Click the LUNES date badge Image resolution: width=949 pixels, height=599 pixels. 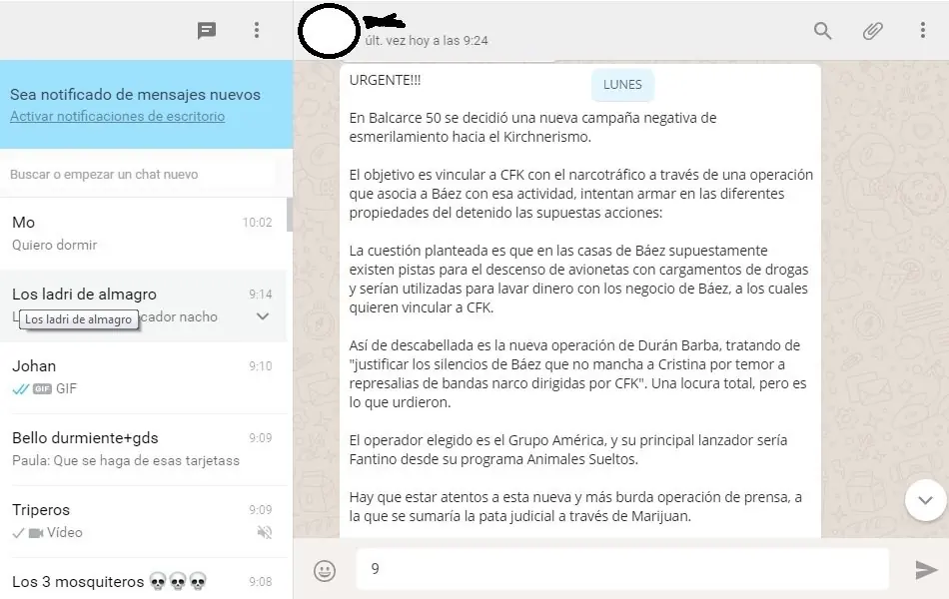tap(622, 85)
